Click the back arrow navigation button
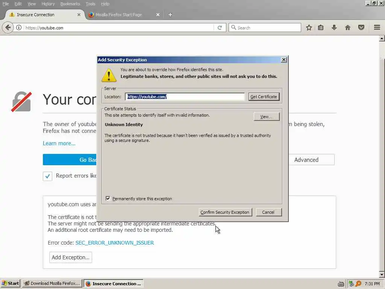This screenshot has width=385, height=289. point(8,27)
